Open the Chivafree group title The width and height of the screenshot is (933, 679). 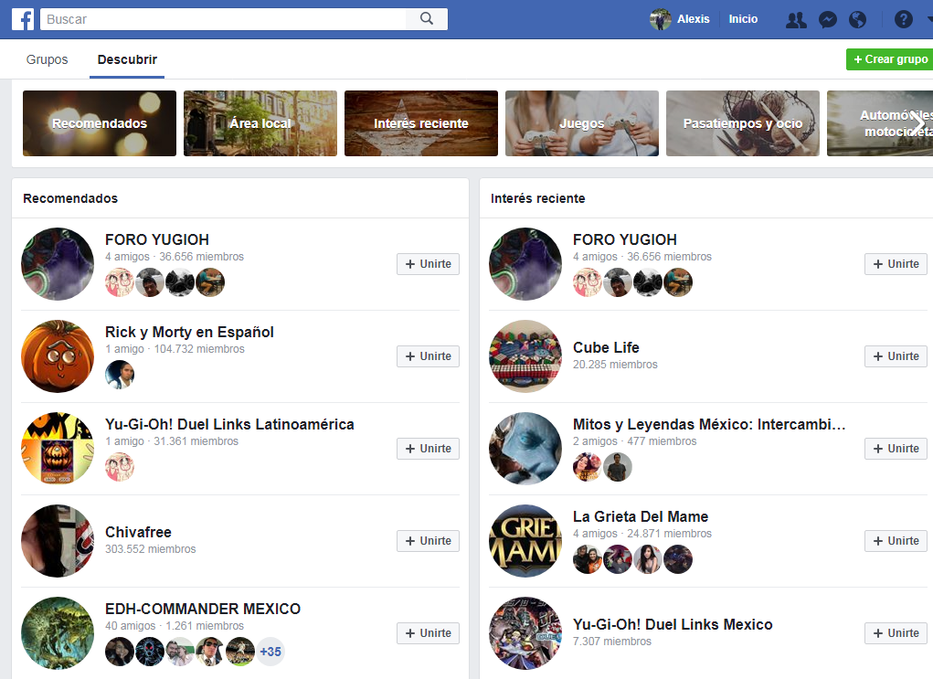pos(138,532)
